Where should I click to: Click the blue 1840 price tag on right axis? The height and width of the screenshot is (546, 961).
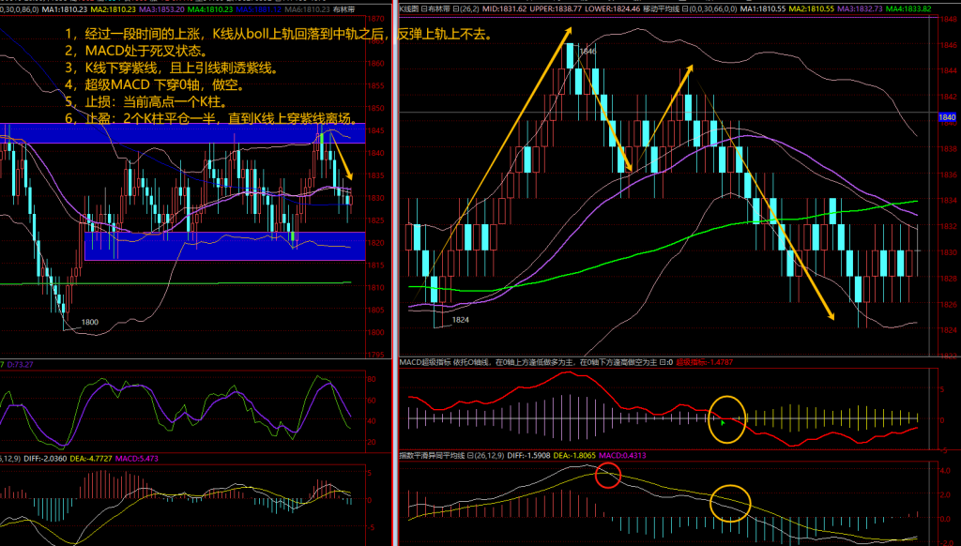[947, 117]
